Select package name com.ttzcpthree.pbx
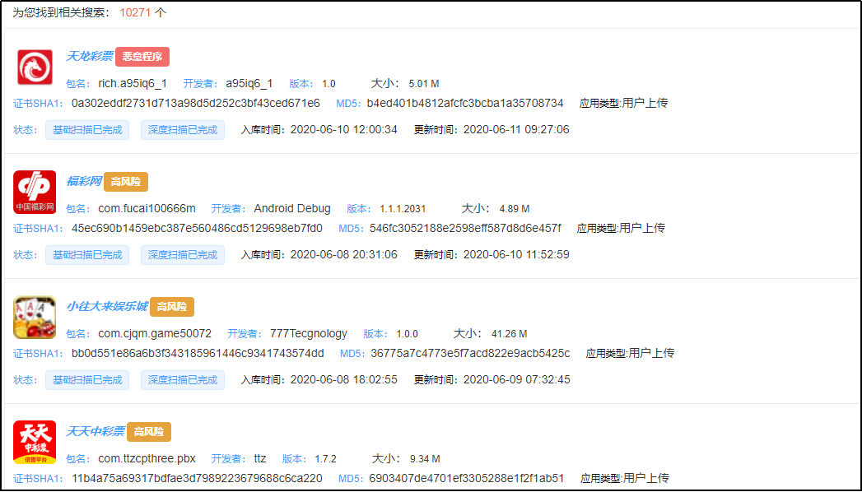The height and width of the screenshot is (492, 862). pos(147,458)
